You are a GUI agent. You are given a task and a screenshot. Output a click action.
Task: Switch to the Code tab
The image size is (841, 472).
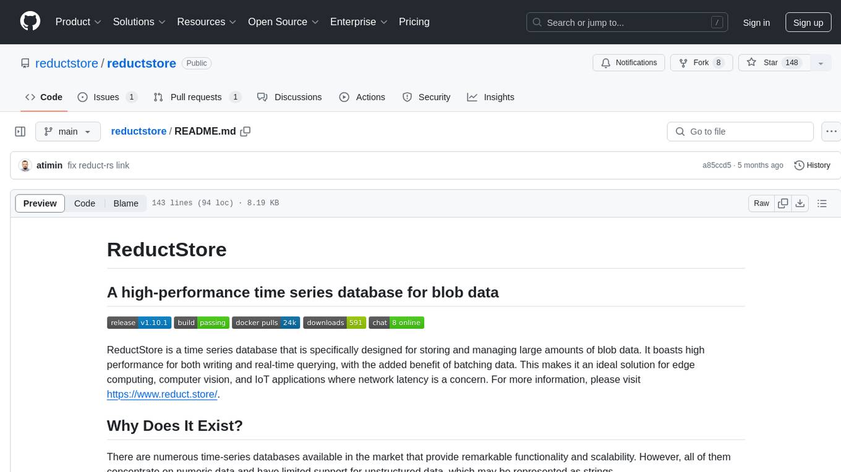coord(44,97)
